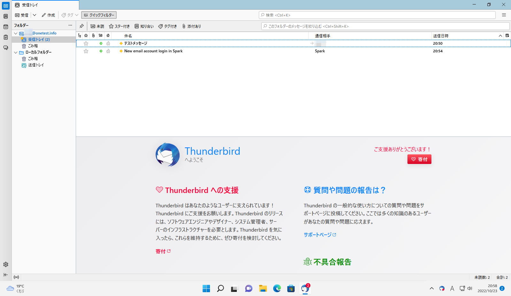The width and height of the screenshot is (511, 296).
Task: Open the hamburger application menu
Action: 504,15
